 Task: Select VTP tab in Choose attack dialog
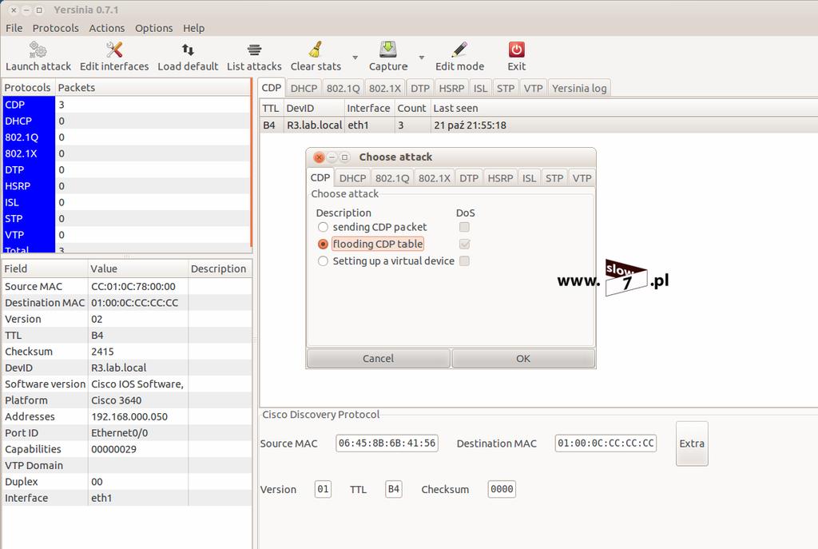(x=582, y=178)
